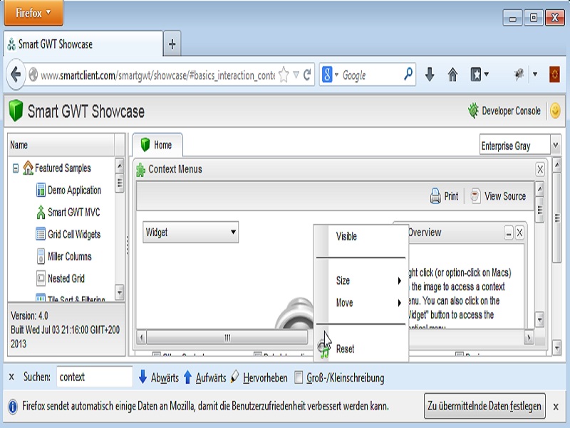Image resolution: width=570 pixels, height=428 pixels.
Task: Click the browser back arrow button
Action: tap(16, 75)
